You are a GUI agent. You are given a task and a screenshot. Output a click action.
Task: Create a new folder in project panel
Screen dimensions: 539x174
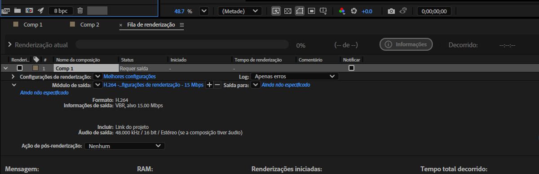[17, 10]
